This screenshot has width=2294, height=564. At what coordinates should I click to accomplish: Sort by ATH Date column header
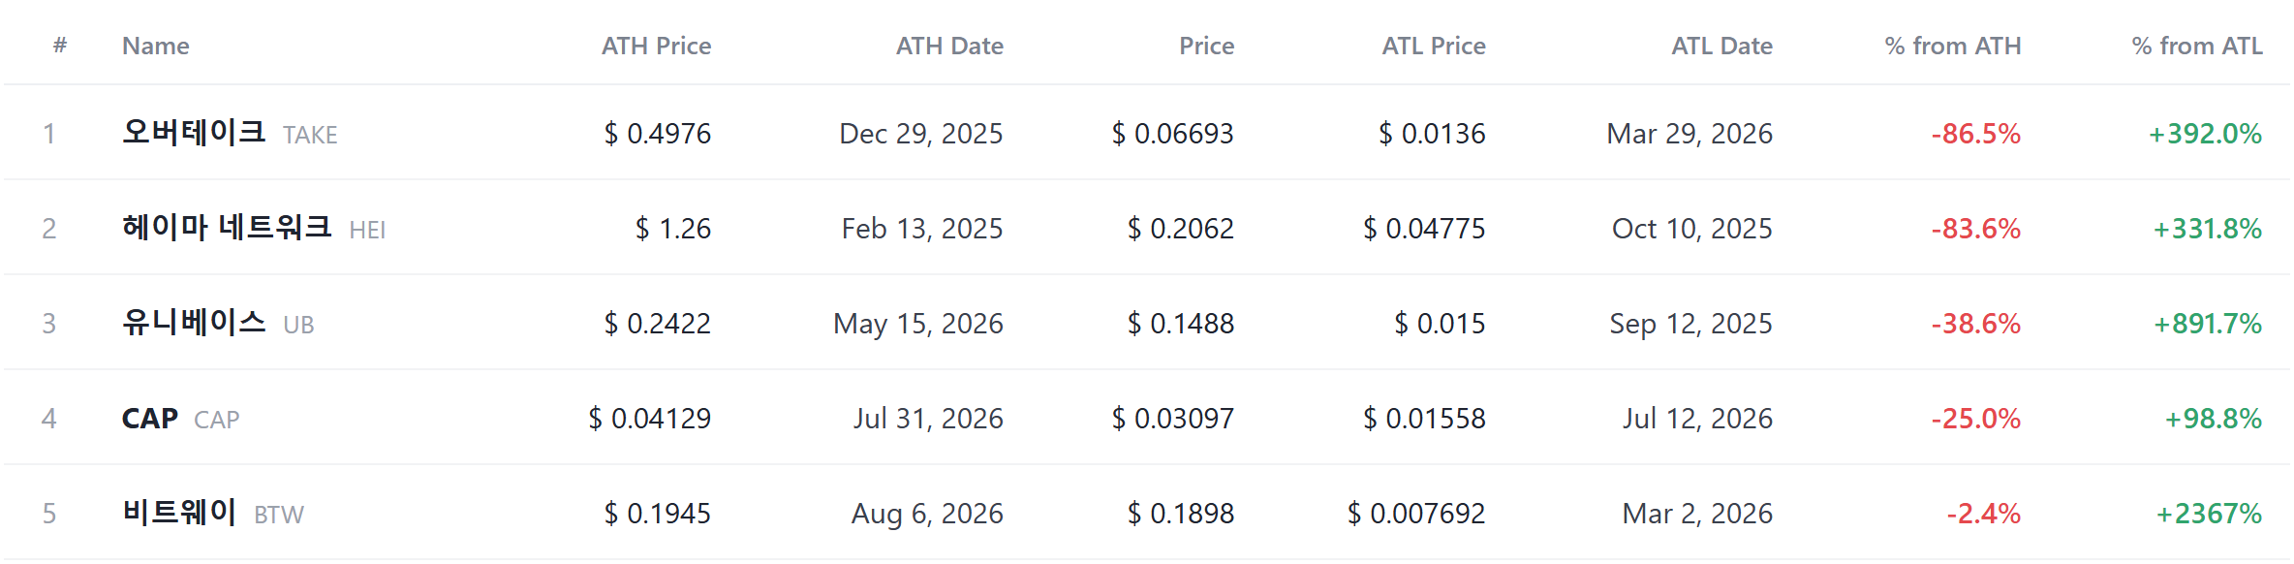coord(949,46)
